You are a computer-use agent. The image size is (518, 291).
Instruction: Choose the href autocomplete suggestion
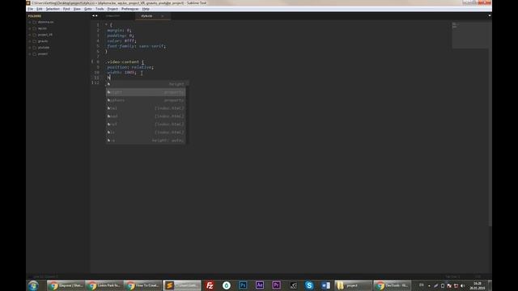146,124
